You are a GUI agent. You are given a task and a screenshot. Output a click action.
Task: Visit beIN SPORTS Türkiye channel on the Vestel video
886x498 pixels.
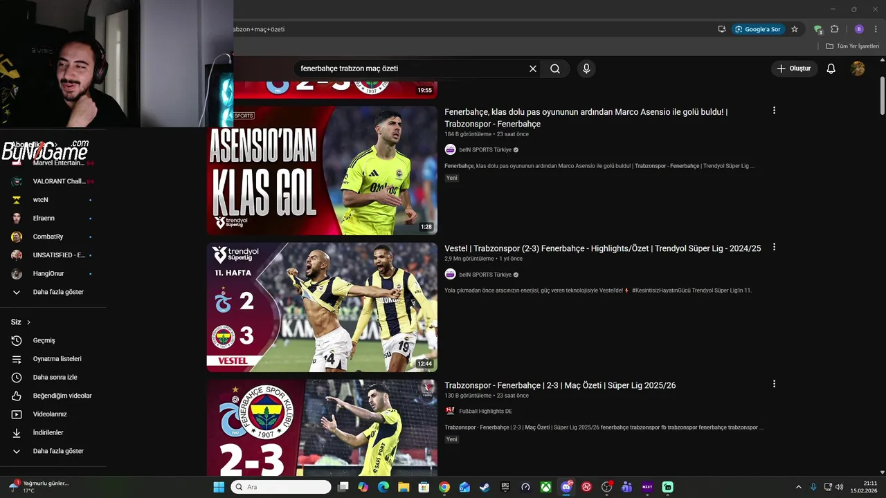point(485,275)
